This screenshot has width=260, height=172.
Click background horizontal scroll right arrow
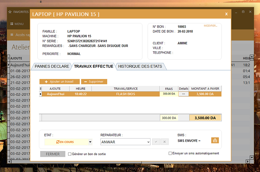248,161
